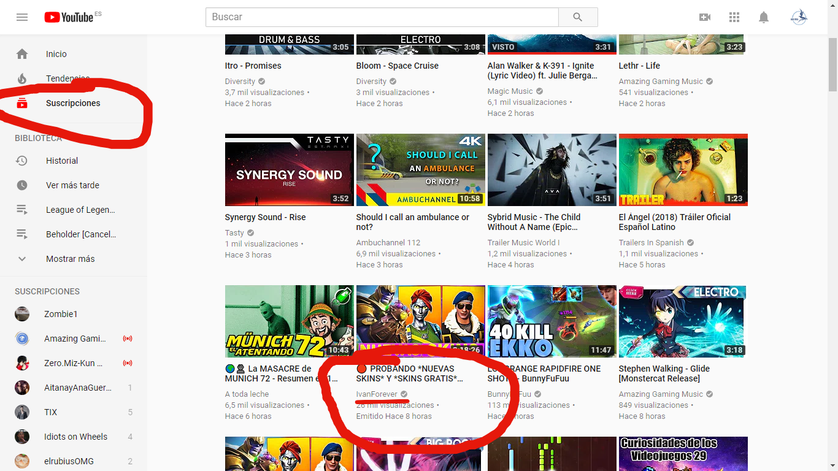
Task: Click Zero.Miz-Kun channel avatar
Action: point(22,363)
